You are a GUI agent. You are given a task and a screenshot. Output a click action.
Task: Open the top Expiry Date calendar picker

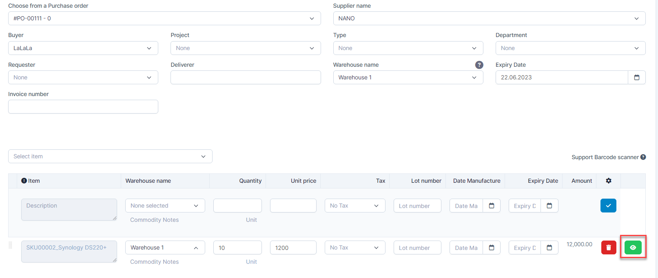pos(636,77)
